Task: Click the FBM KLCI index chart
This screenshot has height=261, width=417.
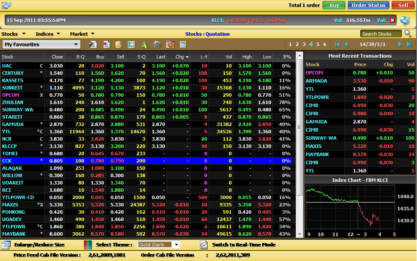Action: [x=350, y=207]
